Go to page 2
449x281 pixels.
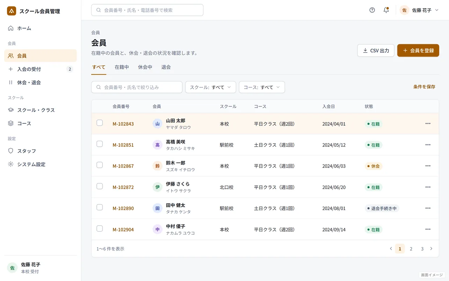point(411,249)
